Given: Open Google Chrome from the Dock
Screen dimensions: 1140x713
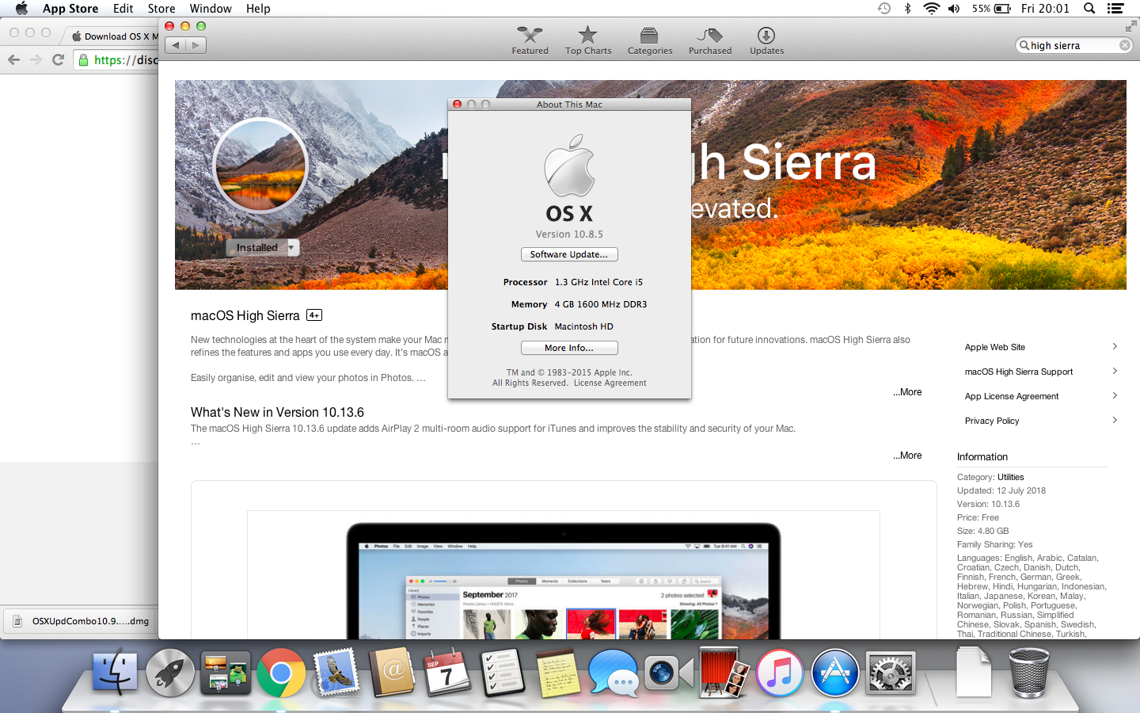Looking at the screenshot, I should point(280,673).
